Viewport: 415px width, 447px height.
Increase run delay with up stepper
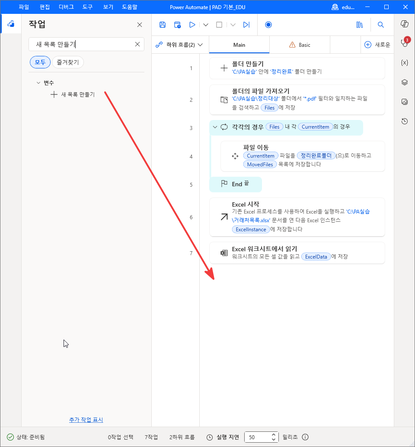273,434
